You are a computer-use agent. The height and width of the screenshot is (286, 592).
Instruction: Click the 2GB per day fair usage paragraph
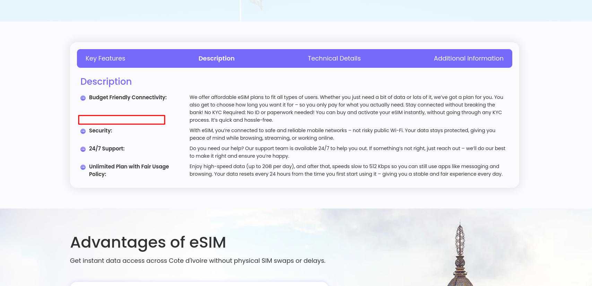pos(346,170)
